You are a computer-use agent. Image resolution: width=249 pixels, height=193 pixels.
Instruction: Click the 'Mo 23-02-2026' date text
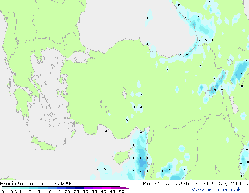[x=166, y=184]
